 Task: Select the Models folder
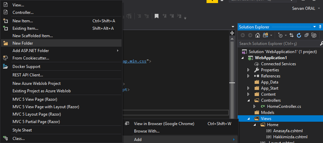(x=267, y=113)
